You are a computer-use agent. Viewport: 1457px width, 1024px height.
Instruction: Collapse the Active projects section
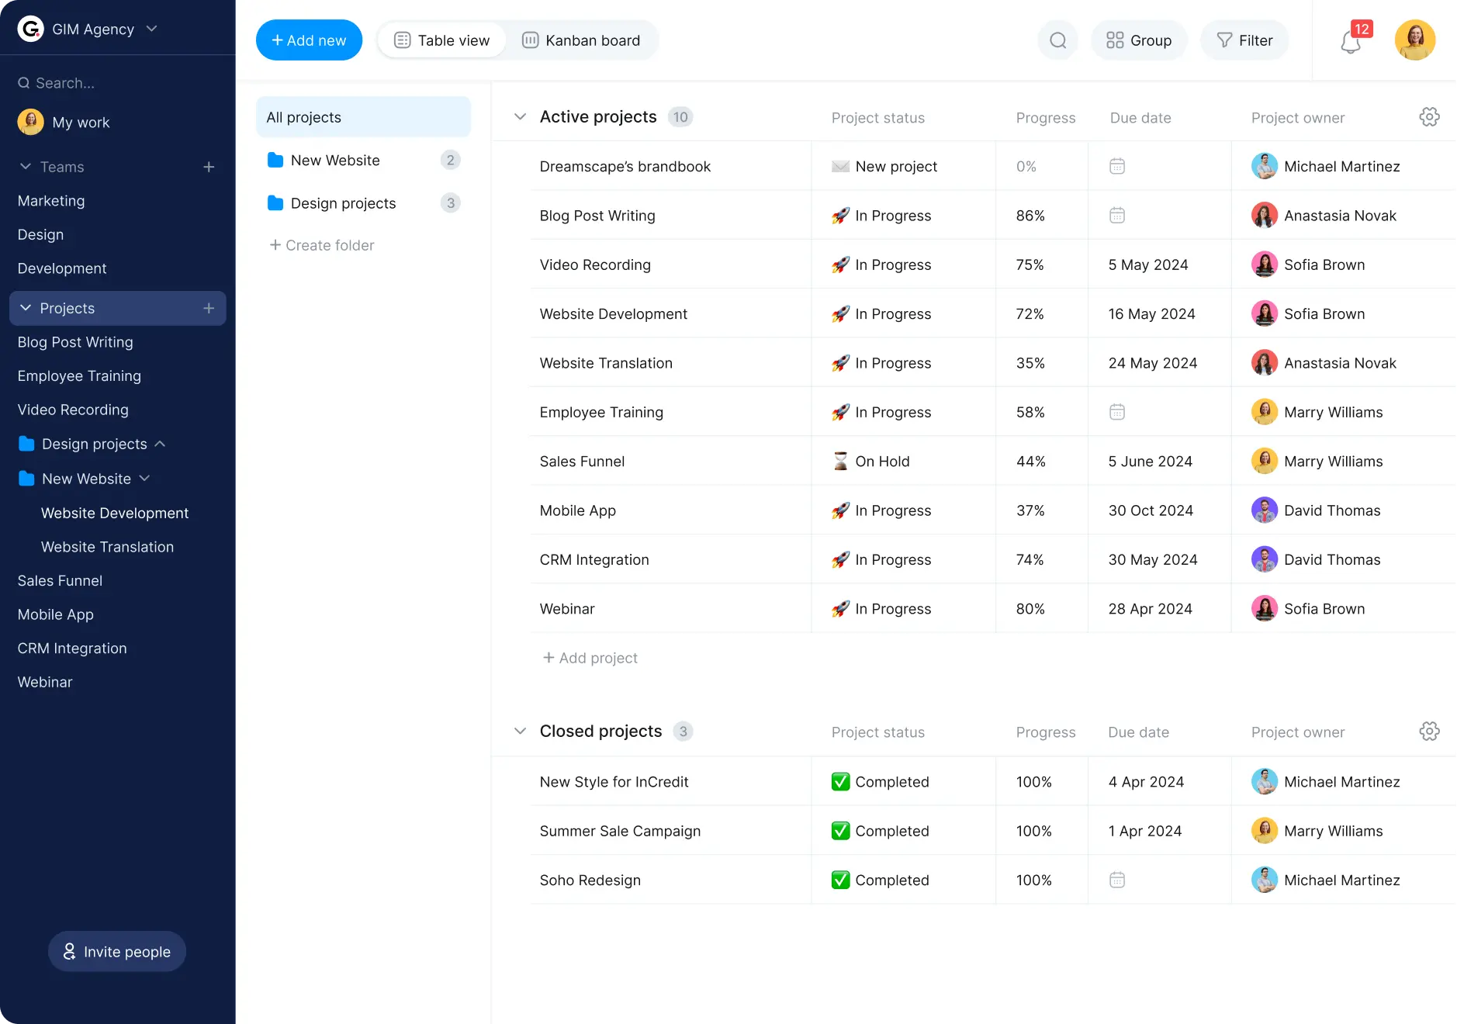pyautogui.click(x=520, y=116)
